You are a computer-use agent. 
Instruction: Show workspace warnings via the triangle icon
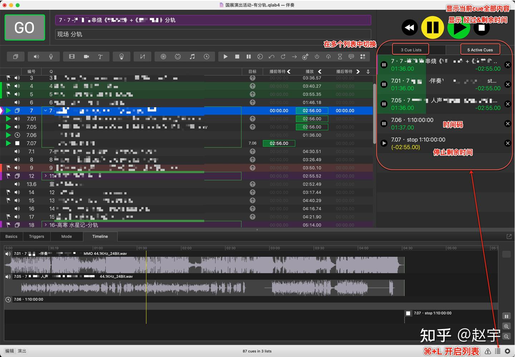tap(488, 351)
